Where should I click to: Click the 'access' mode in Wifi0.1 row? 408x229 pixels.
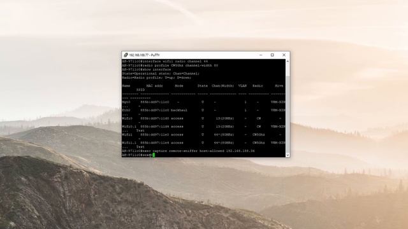[x=177, y=127]
